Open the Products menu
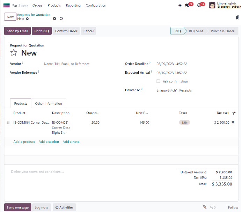Image resolution: width=241 pixels, height=212 pixels. pos(54,5)
